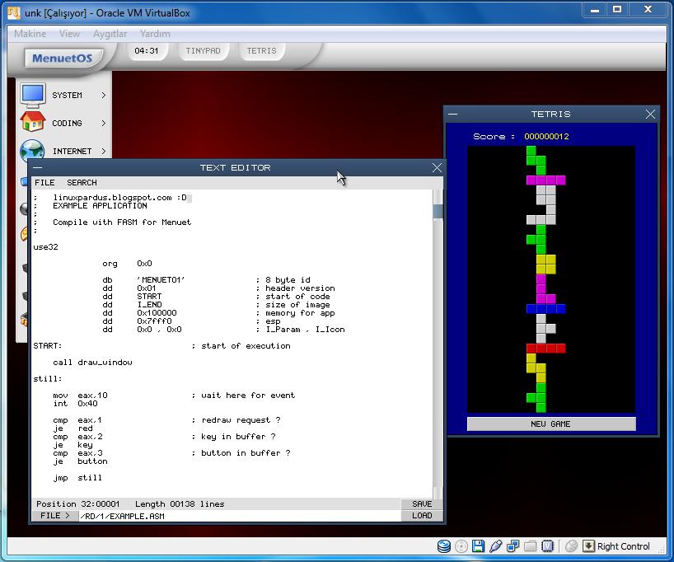The height and width of the screenshot is (562, 674).
Task: Click the Text Editor title bar
Action: point(236,168)
